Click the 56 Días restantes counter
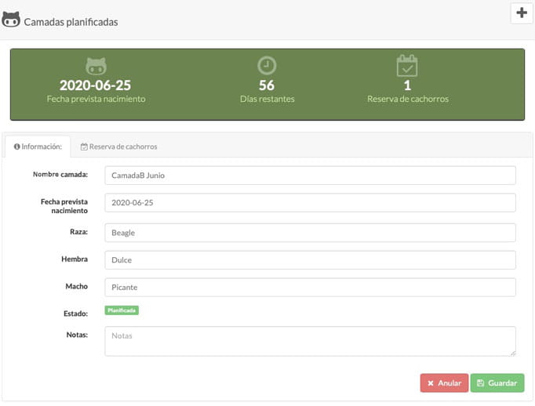The width and height of the screenshot is (535, 406). coord(267,85)
